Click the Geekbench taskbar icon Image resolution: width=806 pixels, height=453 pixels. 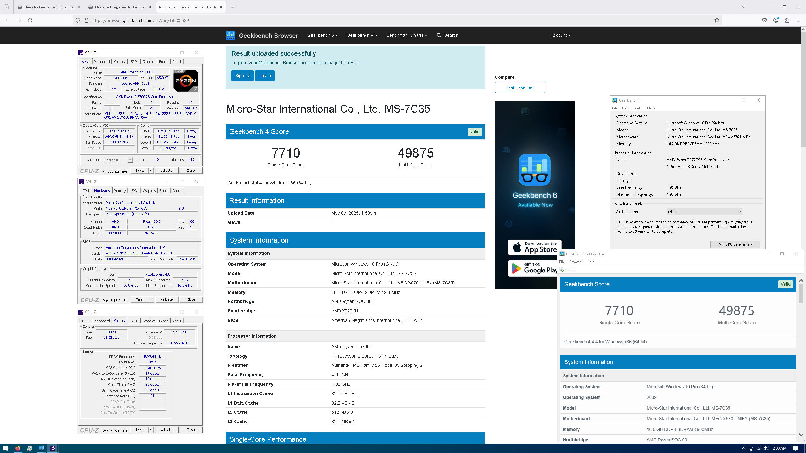tap(41, 448)
